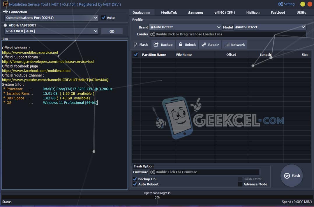The height and width of the screenshot is (207, 314).
Task: Disable the Auto Reboot checkbox
Action: pos(135,184)
